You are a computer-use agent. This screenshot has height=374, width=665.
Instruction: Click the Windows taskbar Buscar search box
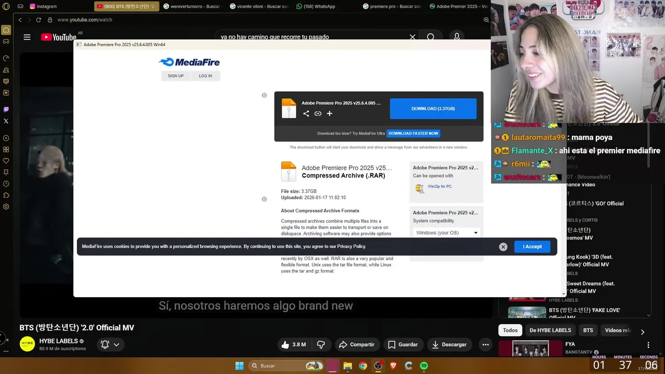[287, 366]
